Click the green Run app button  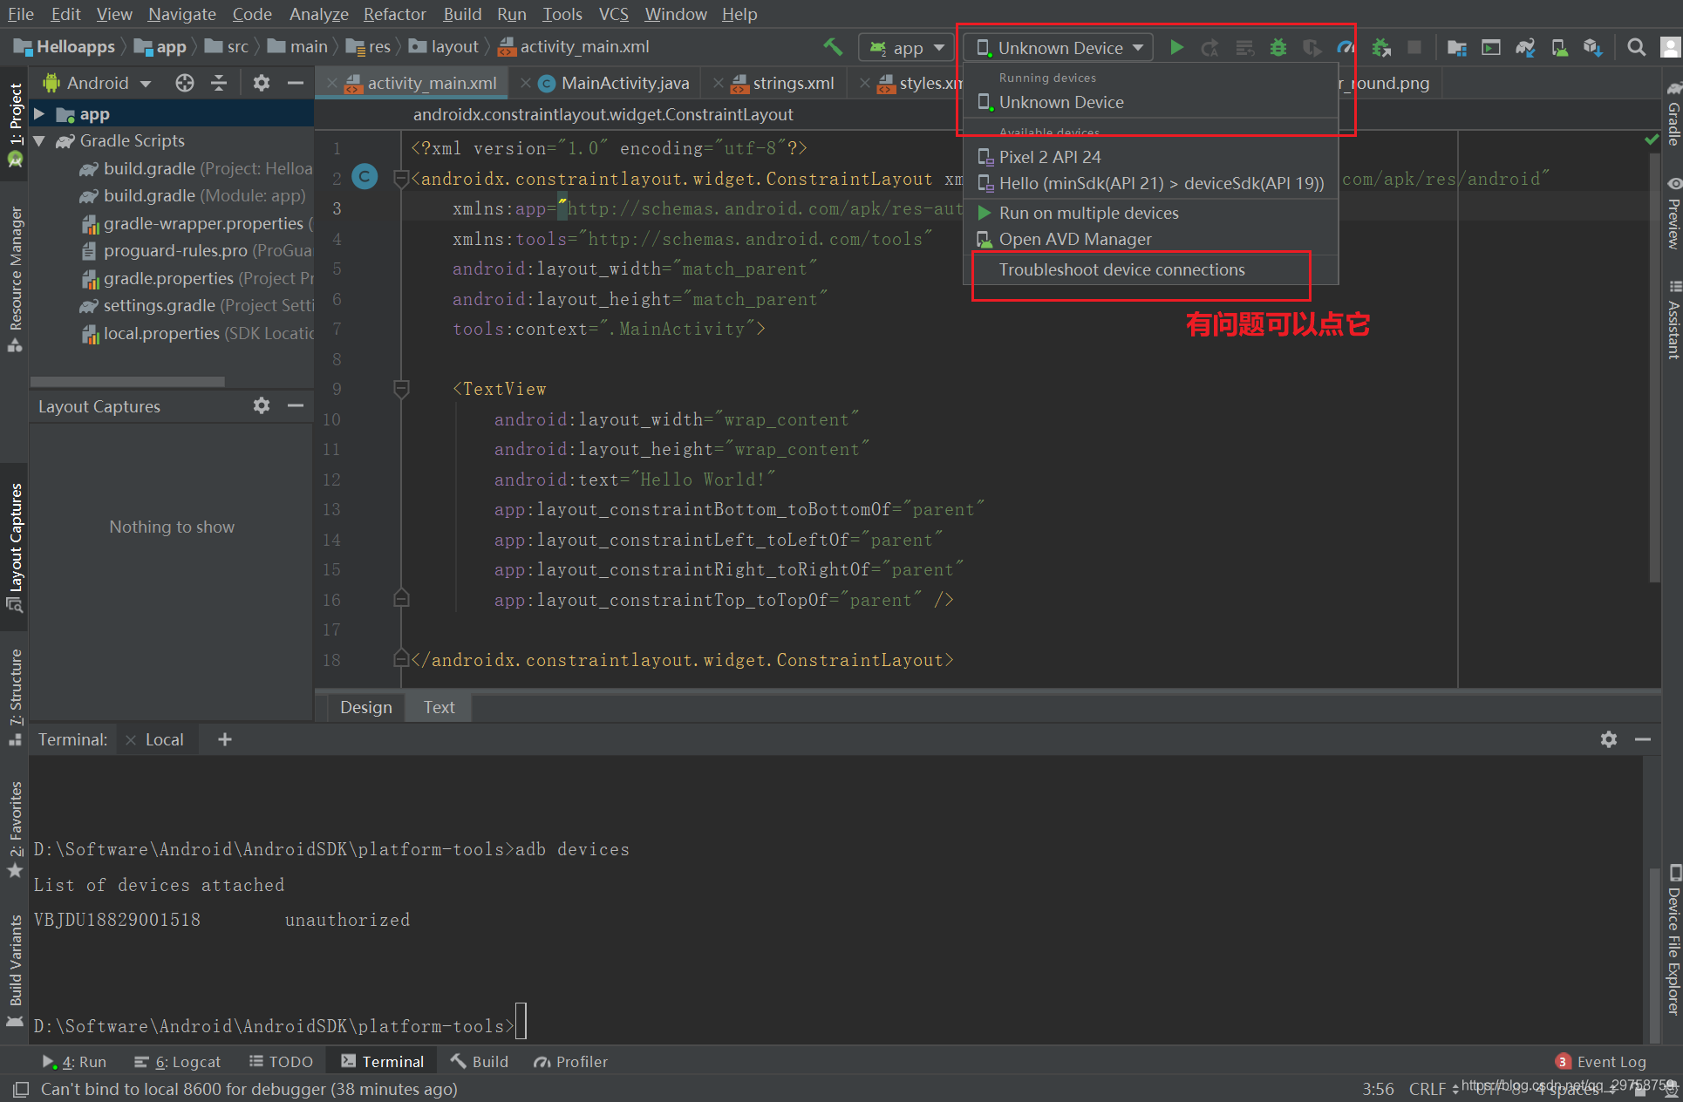coord(1176,48)
